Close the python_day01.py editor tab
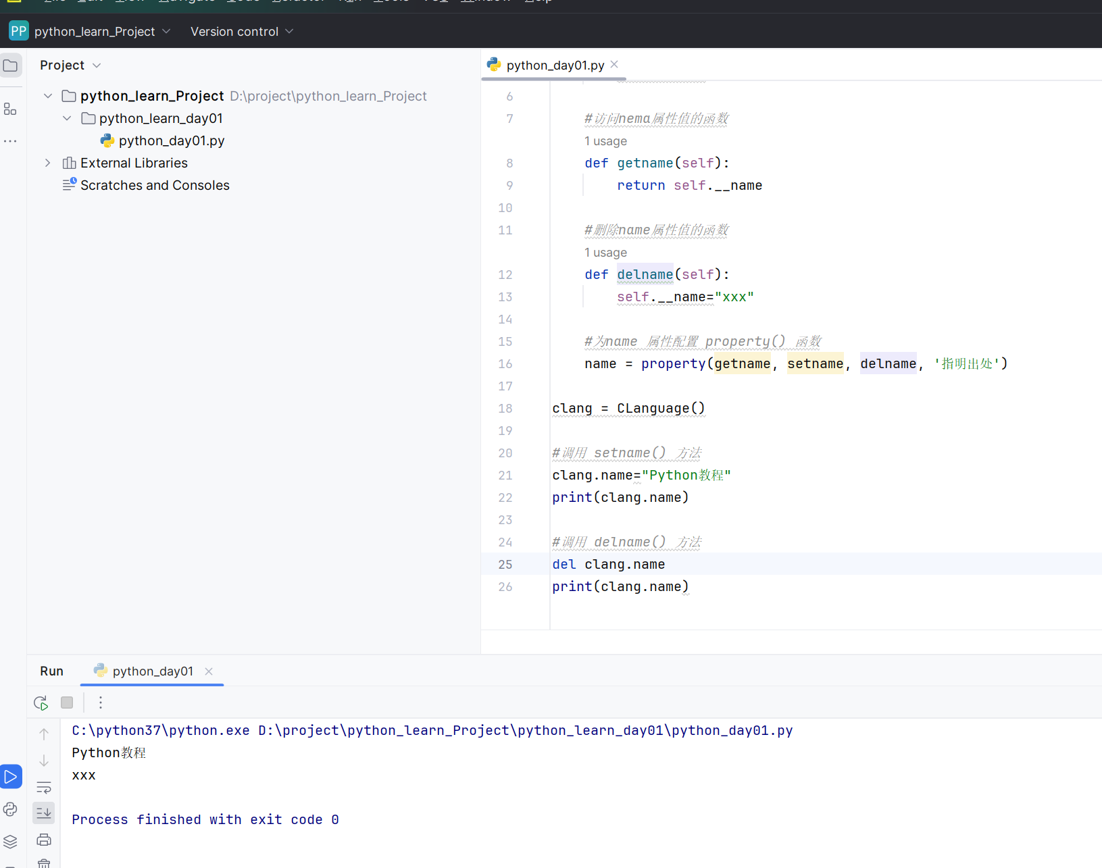This screenshot has height=868, width=1102. (x=614, y=64)
